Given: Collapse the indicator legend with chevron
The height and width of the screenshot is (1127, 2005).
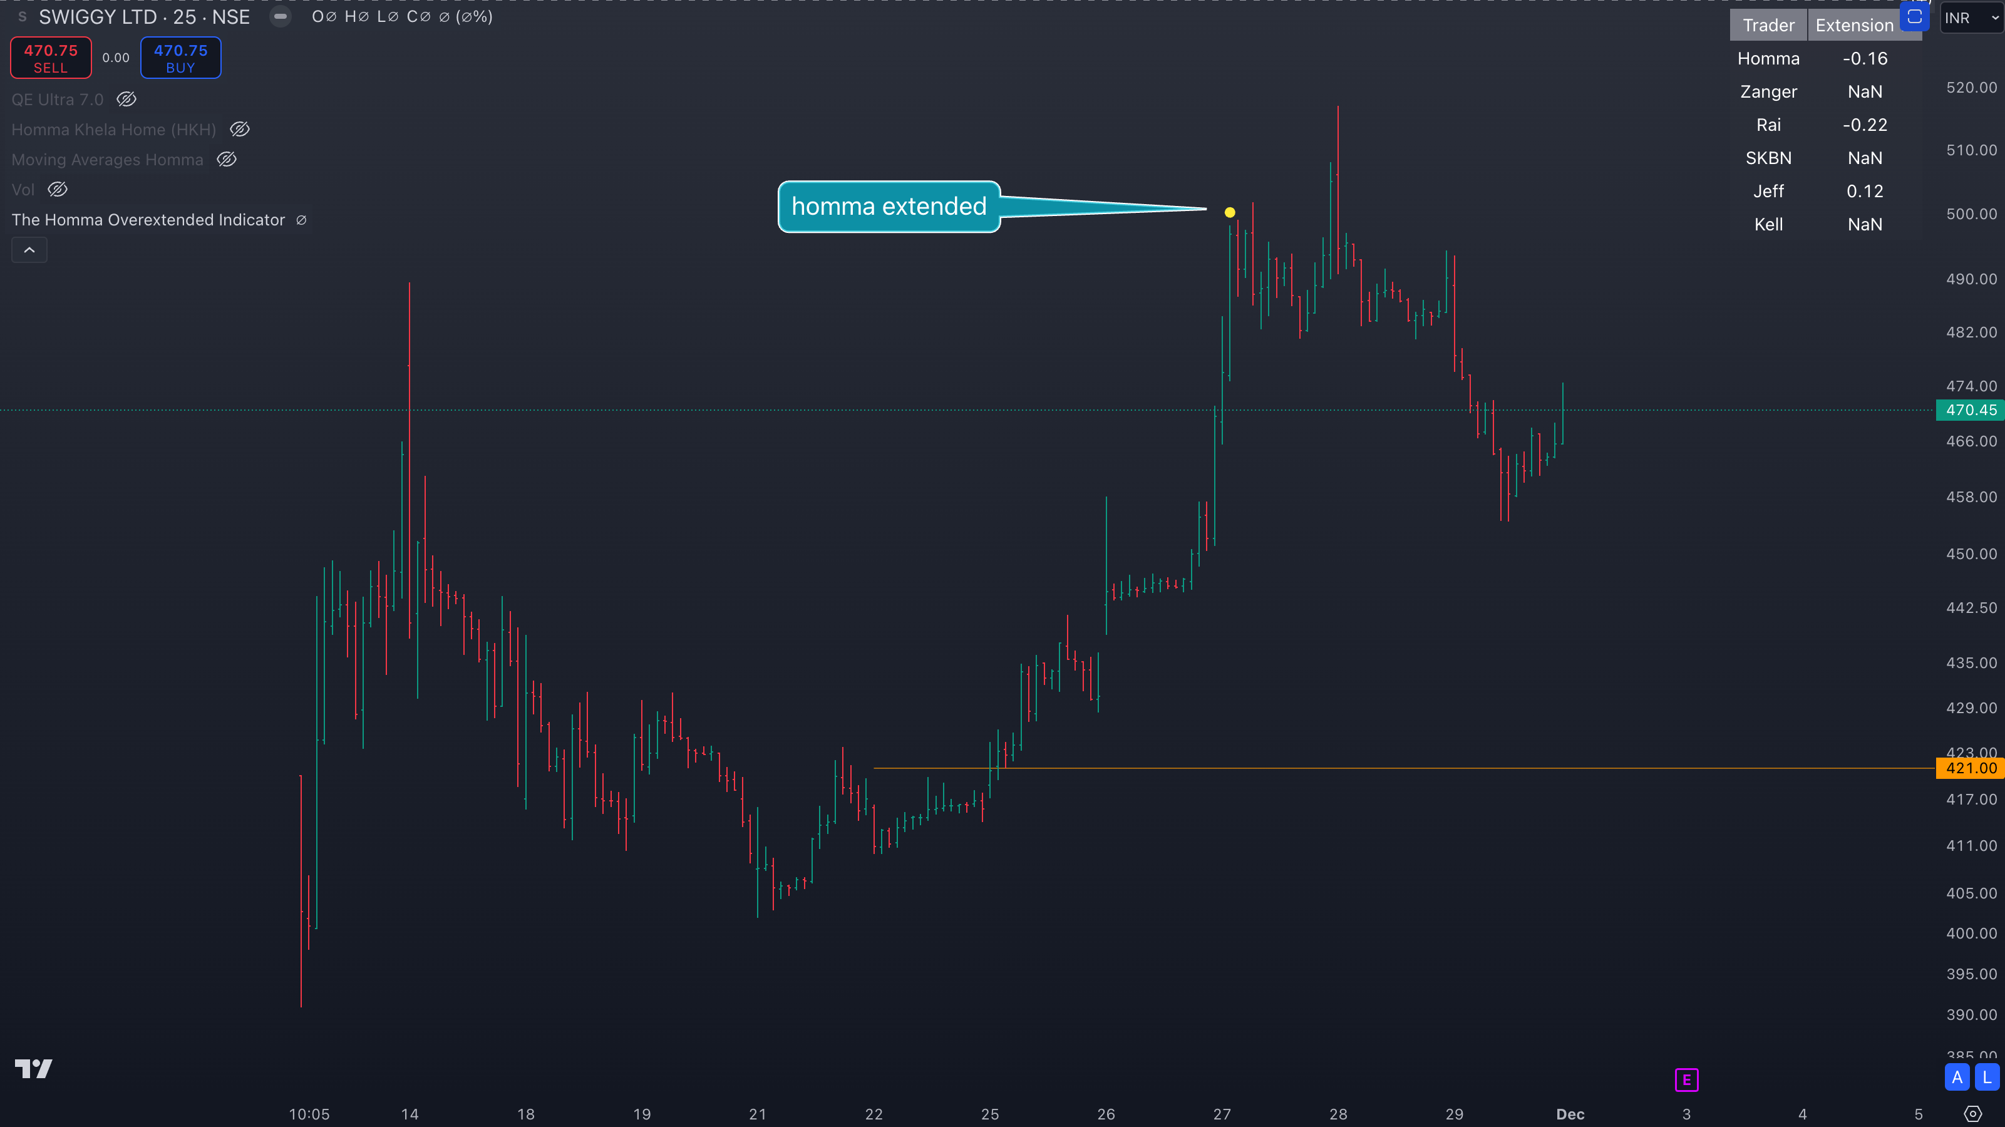Looking at the screenshot, I should coord(29,250).
